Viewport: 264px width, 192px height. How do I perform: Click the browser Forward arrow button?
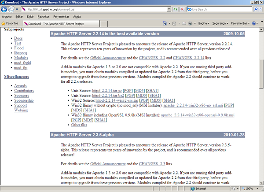pyautogui.click(x=11, y=9)
